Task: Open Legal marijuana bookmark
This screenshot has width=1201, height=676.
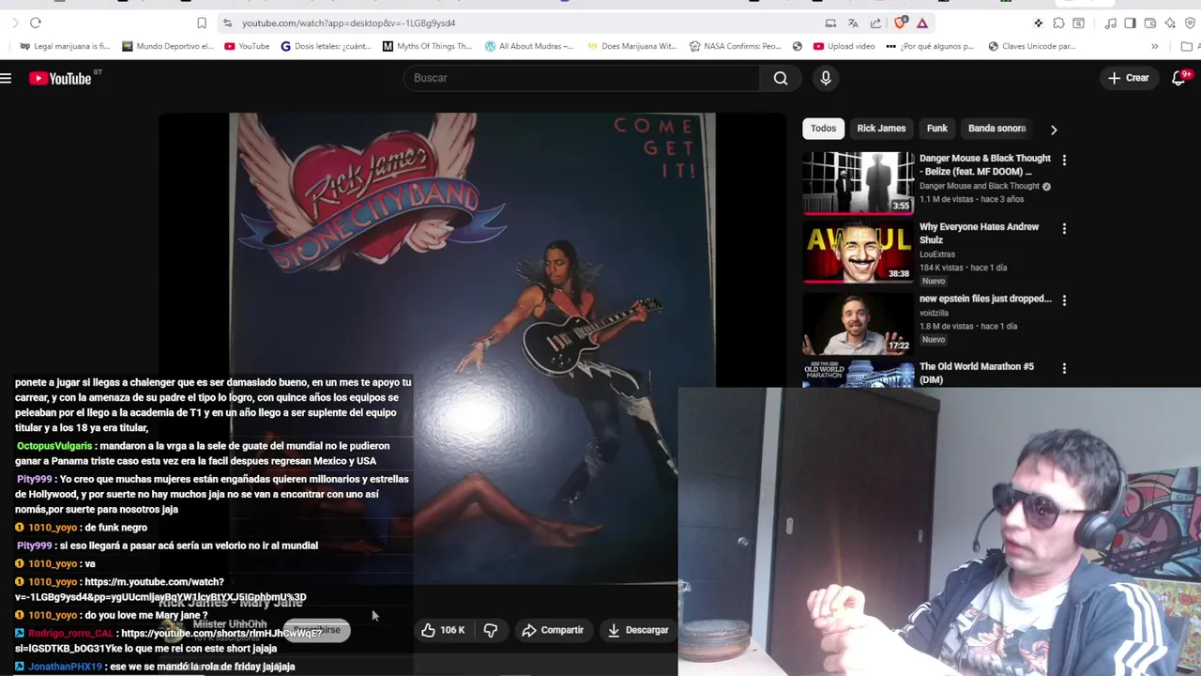Action: pos(65,46)
